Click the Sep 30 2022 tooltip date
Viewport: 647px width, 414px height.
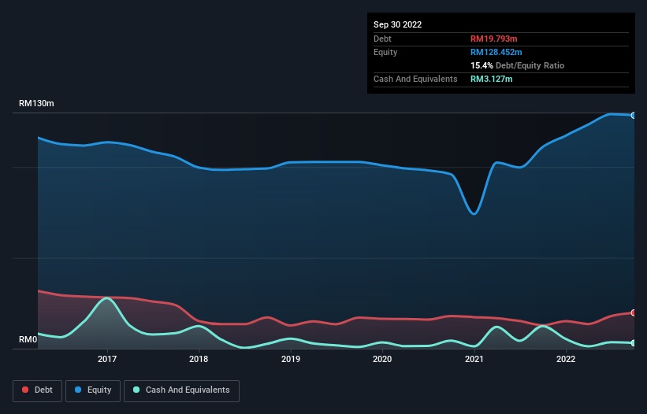tap(397, 24)
